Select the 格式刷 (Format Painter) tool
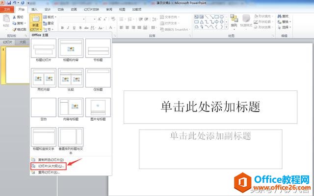 click(x=18, y=29)
